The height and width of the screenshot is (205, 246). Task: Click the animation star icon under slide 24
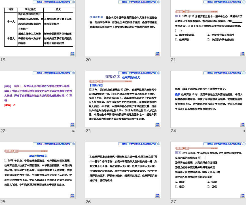(x=244, y=131)
